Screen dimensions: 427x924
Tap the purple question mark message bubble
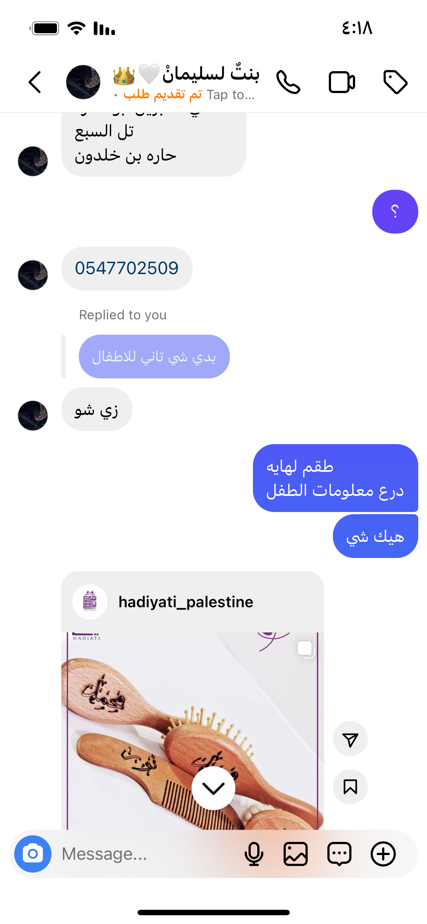[395, 212]
